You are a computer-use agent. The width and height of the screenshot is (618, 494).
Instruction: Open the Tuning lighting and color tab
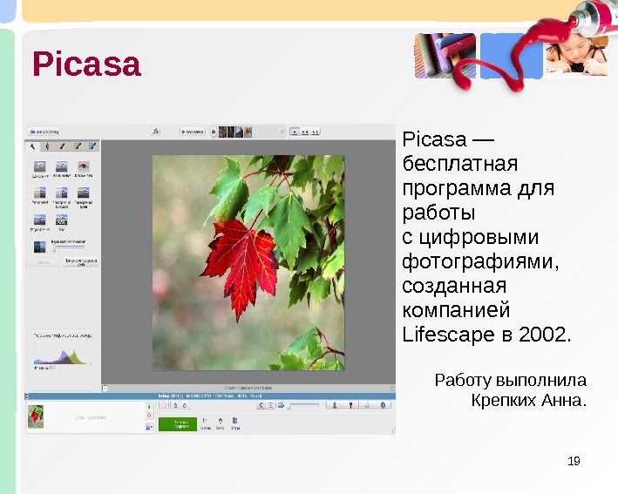click(x=47, y=146)
